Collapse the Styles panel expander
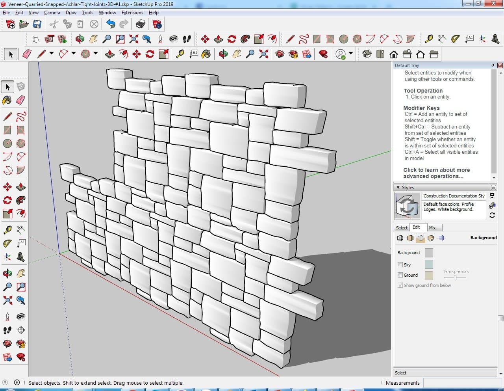504x391 pixels. pos(398,188)
